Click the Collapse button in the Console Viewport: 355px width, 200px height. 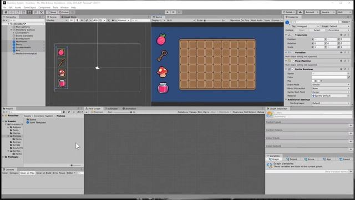point(14,173)
